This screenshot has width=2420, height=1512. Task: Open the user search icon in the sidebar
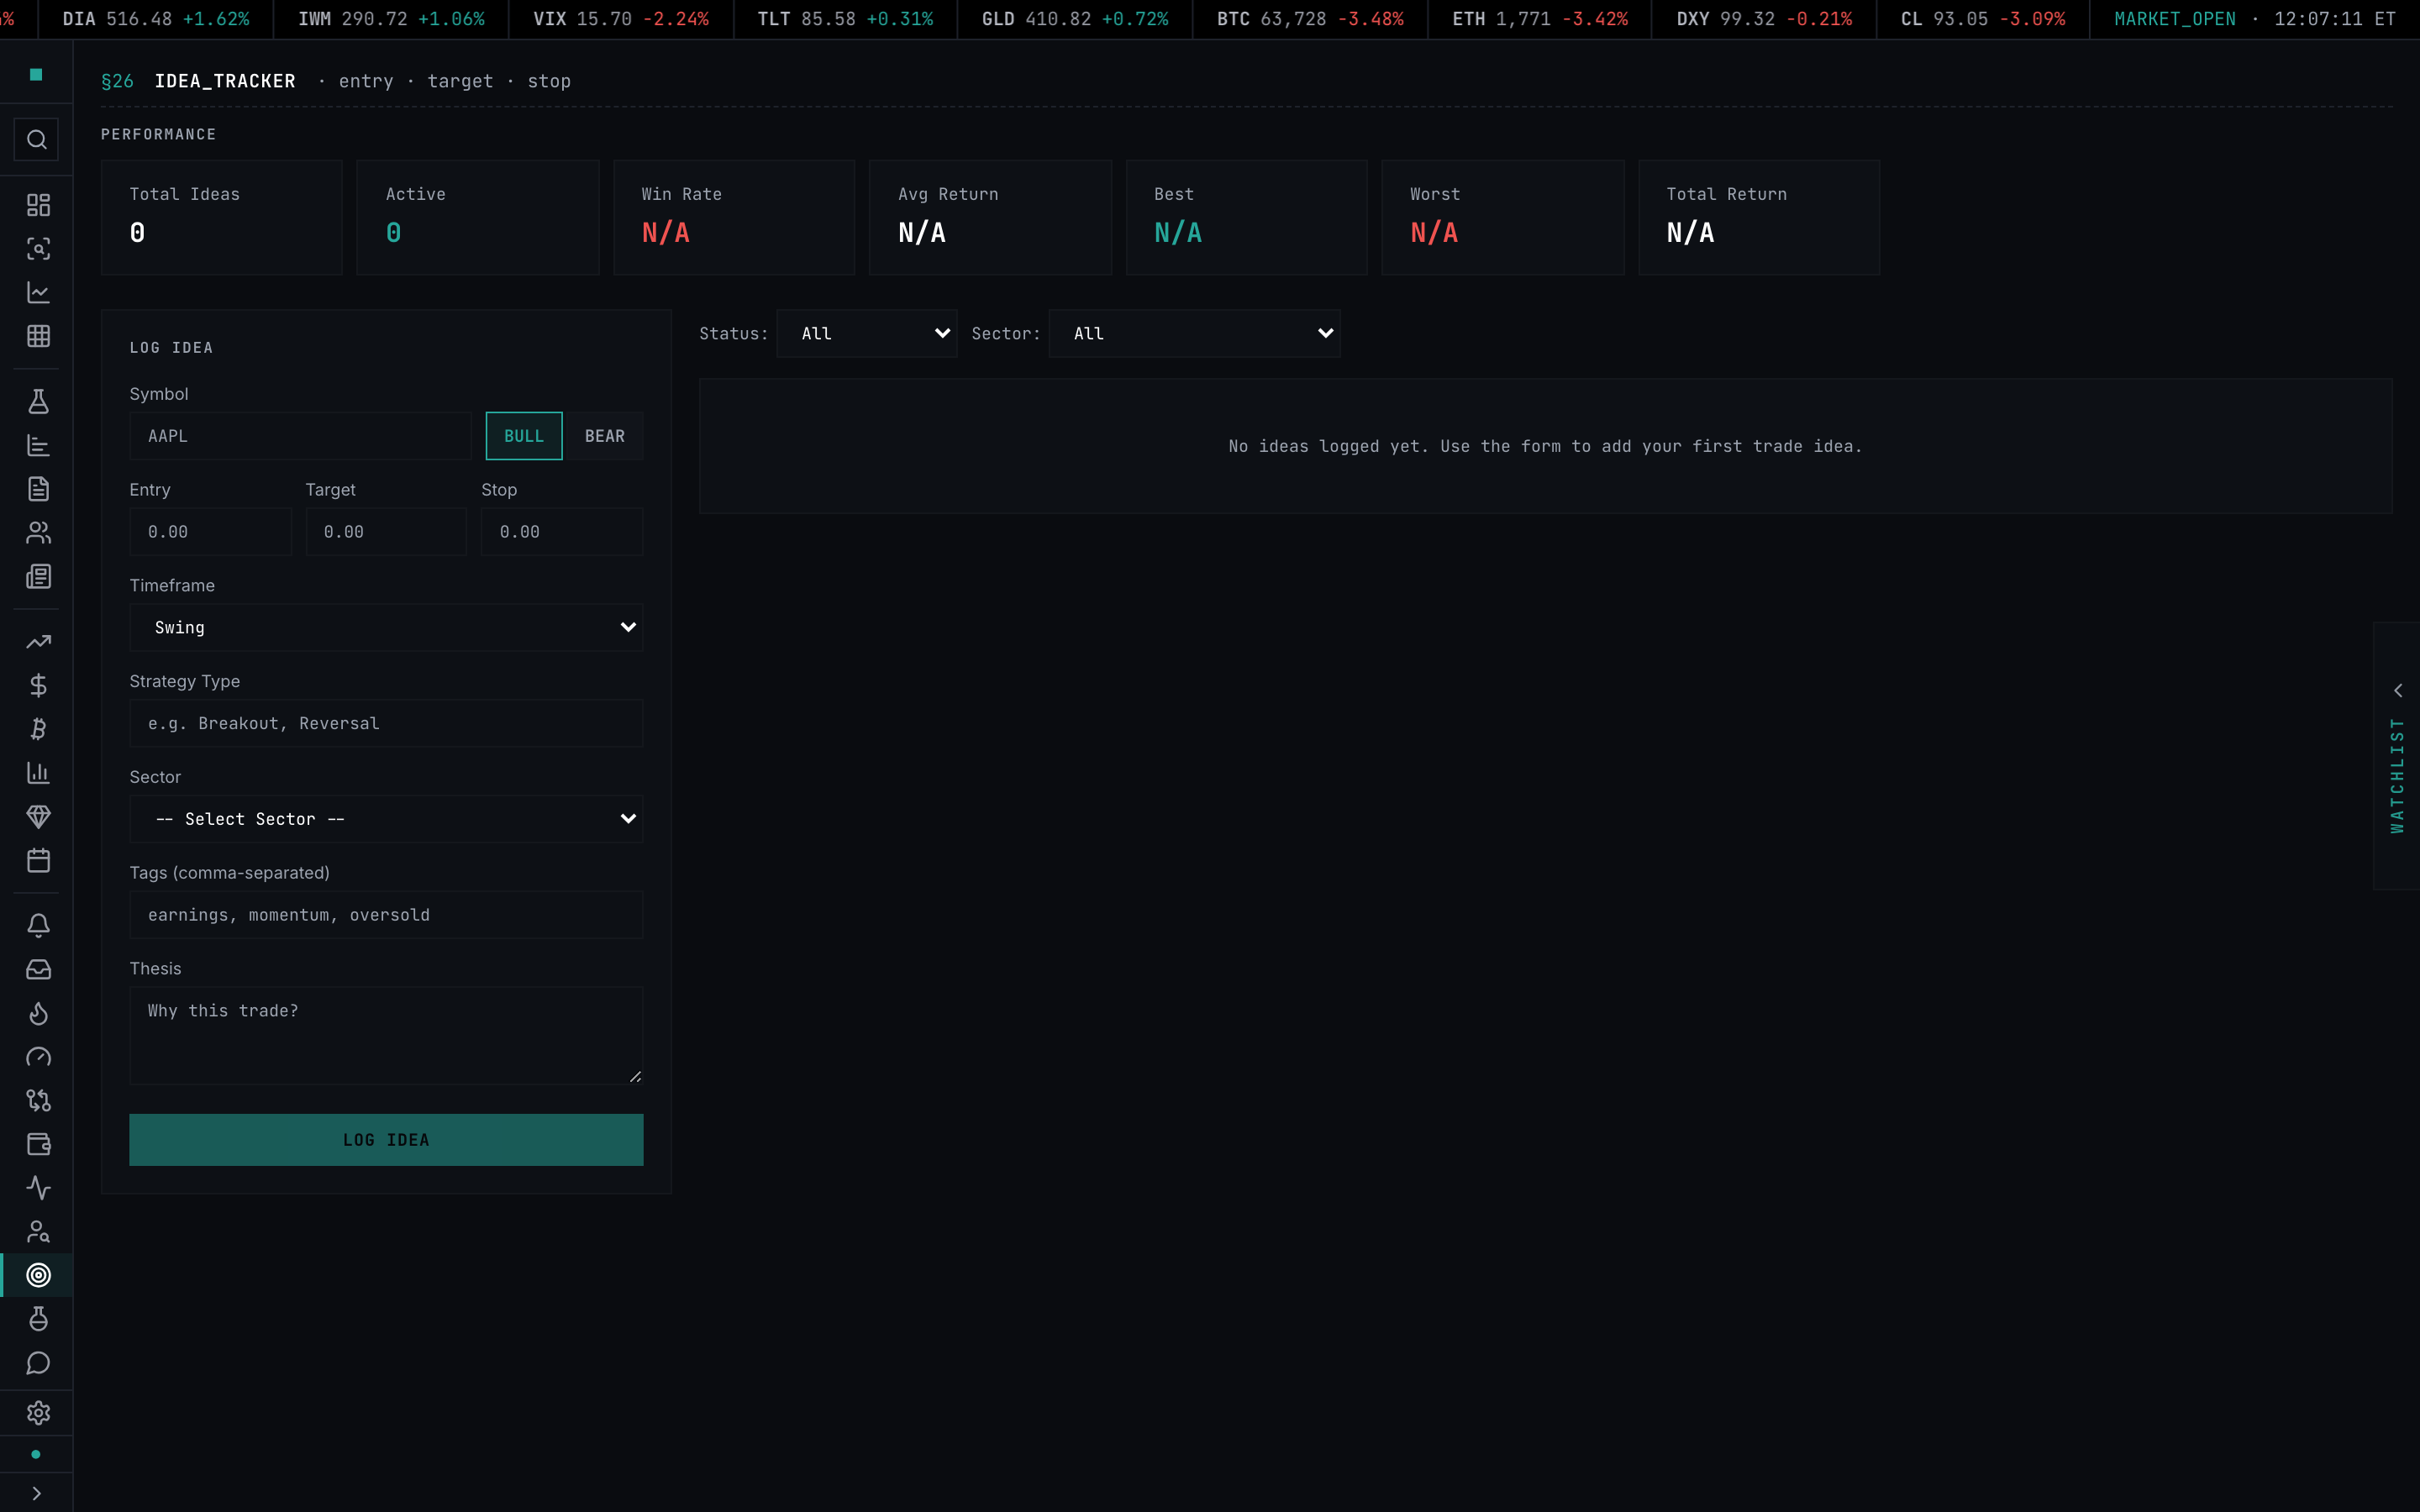click(x=38, y=1232)
